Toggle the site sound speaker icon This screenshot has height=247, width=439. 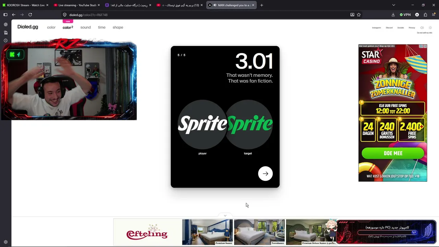point(422,28)
